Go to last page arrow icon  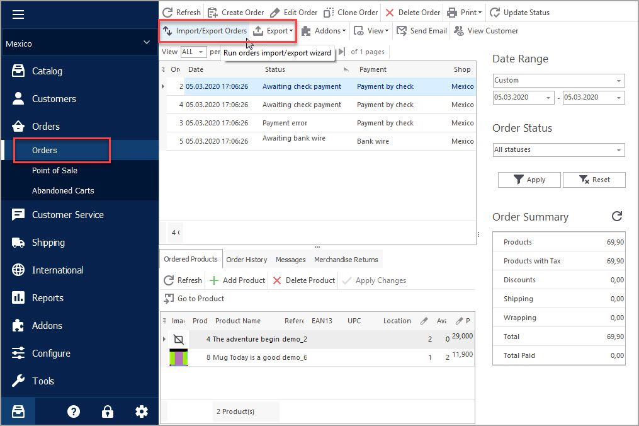(342, 52)
